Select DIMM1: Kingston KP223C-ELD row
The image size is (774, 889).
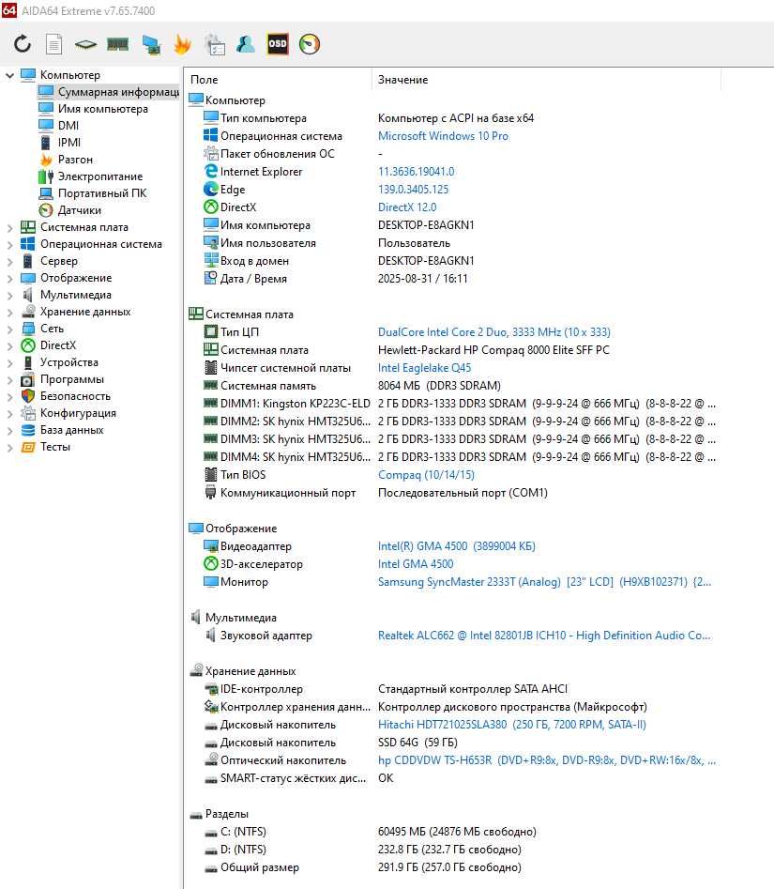(x=452, y=404)
